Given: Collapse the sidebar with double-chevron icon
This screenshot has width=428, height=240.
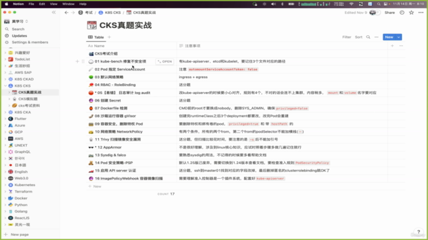Looking at the screenshot, I should point(53,12).
